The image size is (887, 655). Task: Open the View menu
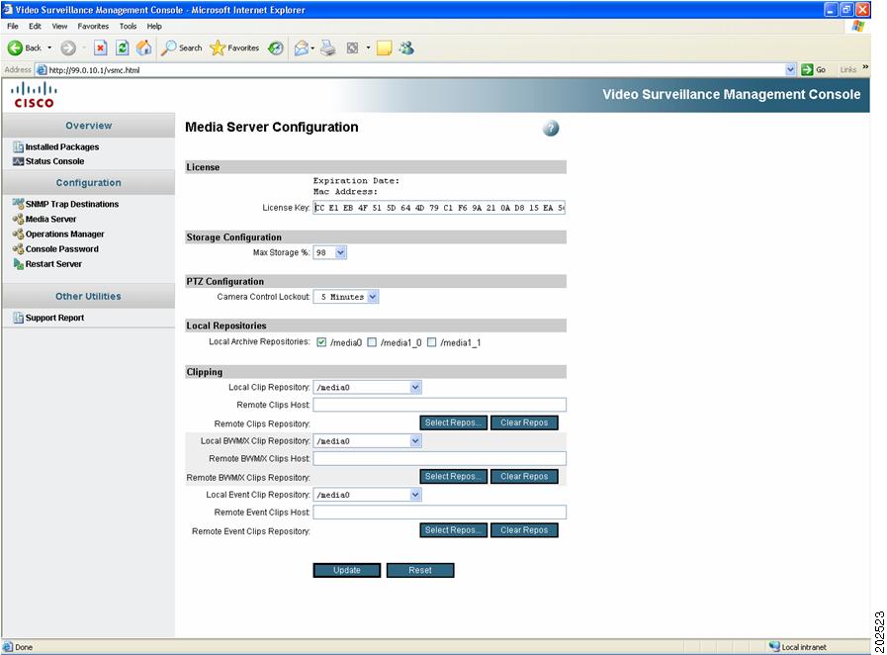pos(59,26)
